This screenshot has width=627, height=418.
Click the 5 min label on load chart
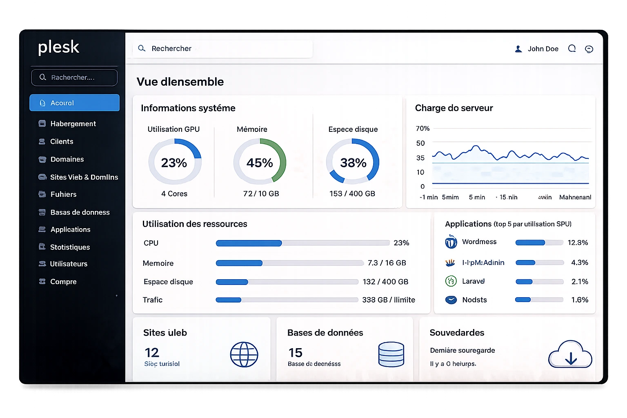[477, 197]
